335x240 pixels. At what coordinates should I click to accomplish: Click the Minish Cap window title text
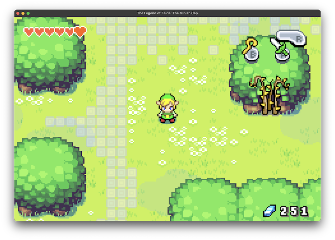(167, 13)
